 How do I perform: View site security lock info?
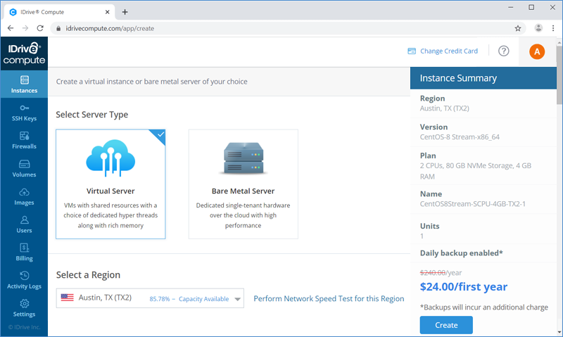tap(58, 28)
